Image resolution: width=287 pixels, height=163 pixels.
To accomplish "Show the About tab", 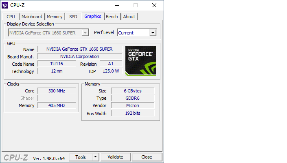I will [x=129, y=17].
